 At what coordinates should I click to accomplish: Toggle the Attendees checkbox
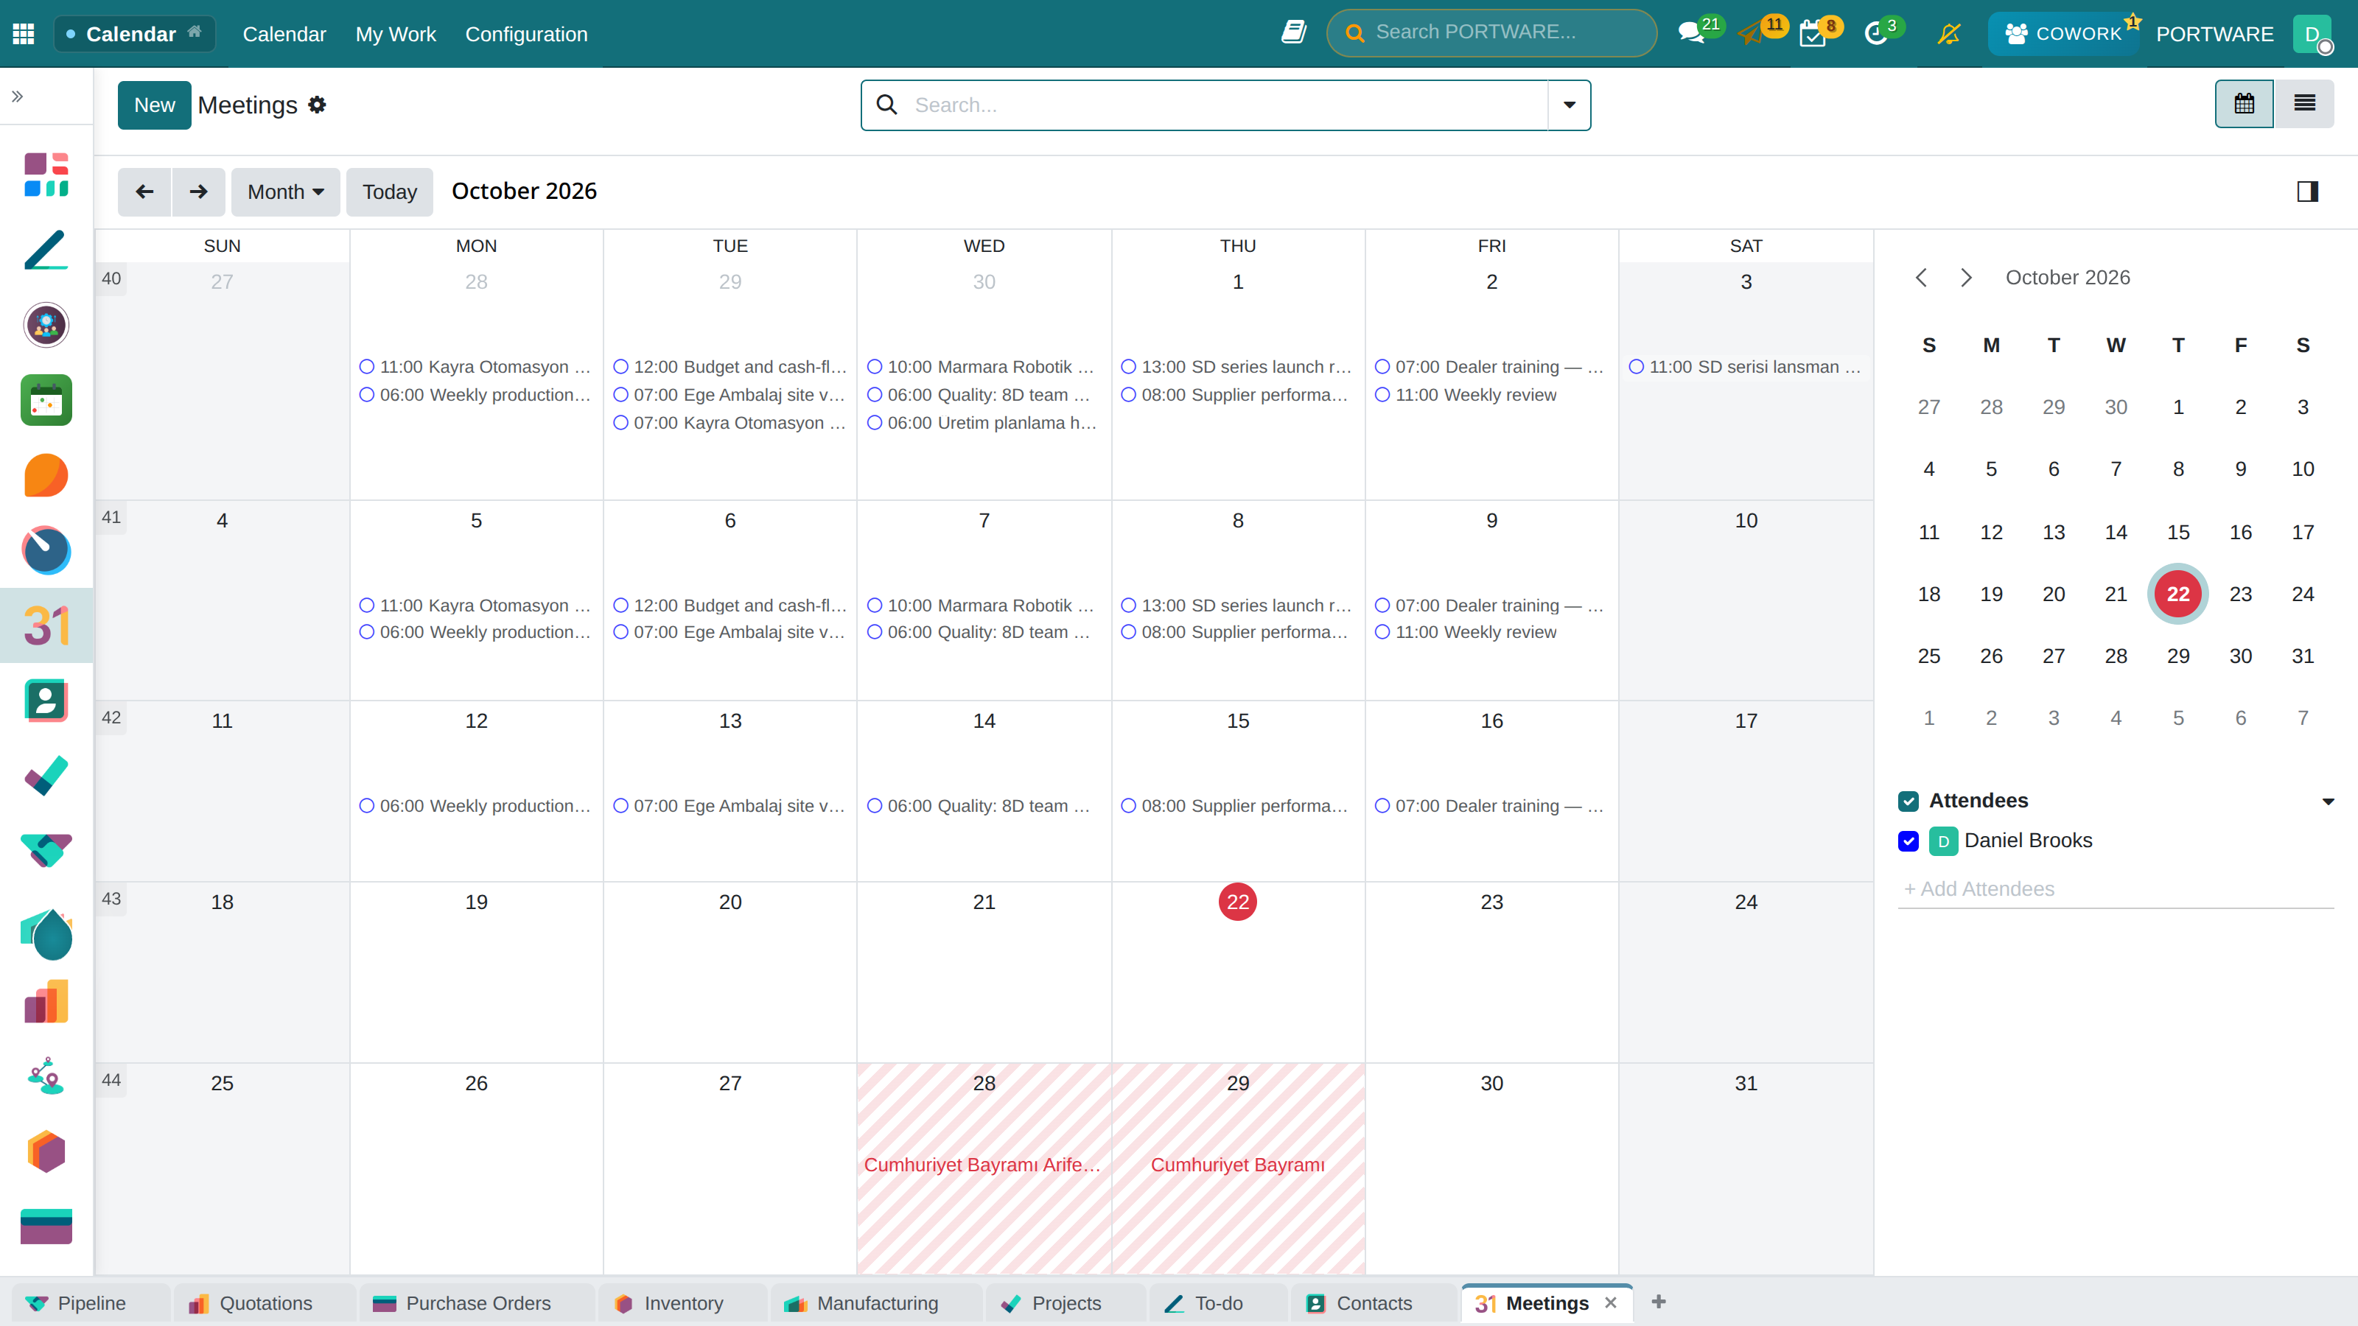pos(1908,801)
